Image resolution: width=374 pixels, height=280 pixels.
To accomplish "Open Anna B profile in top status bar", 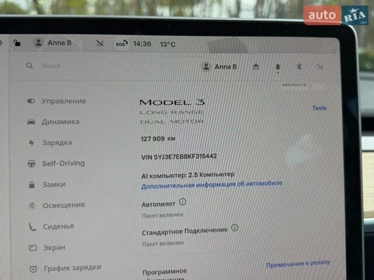I will tap(53, 43).
